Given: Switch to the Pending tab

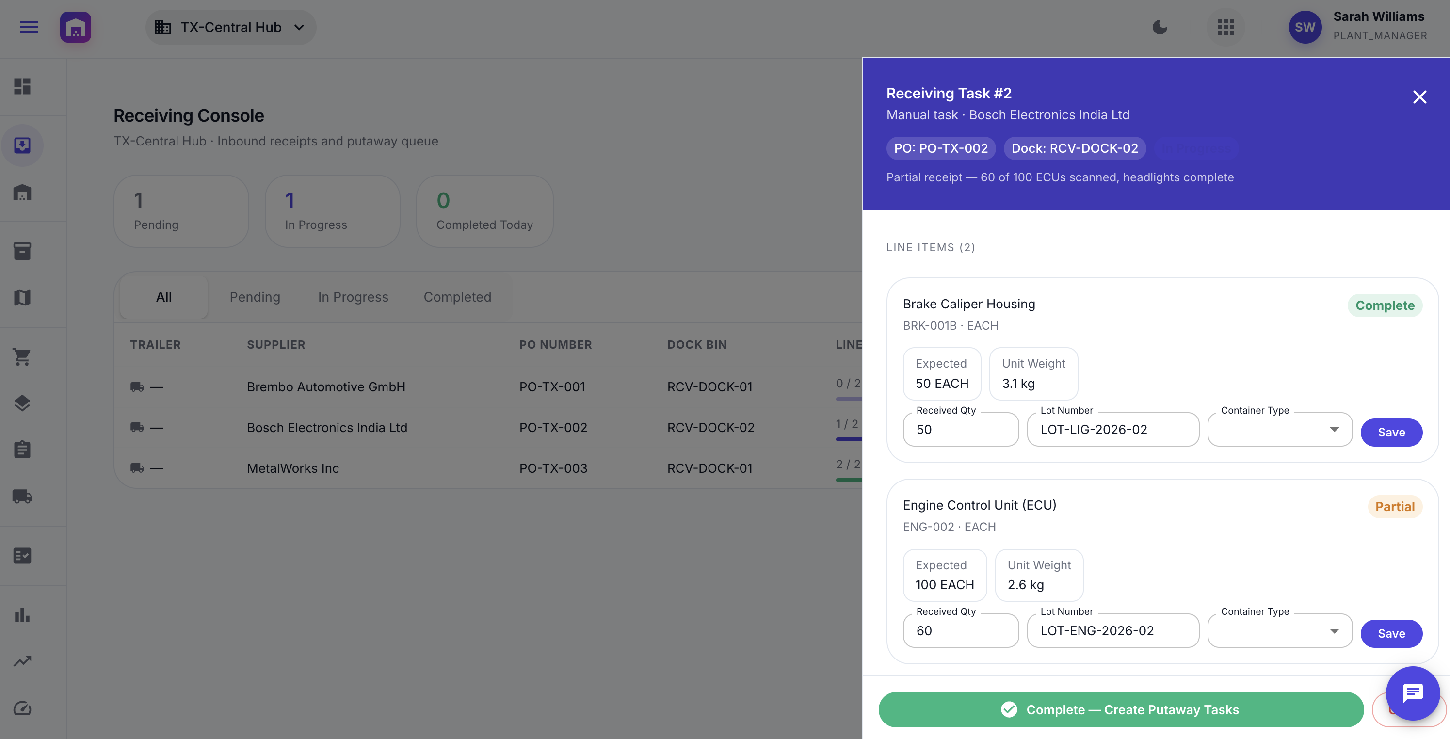Looking at the screenshot, I should tap(255, 297).
